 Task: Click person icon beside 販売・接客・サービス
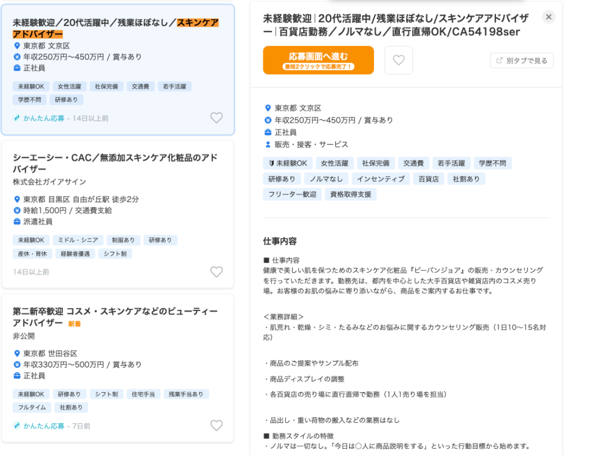tap(267, 145)
